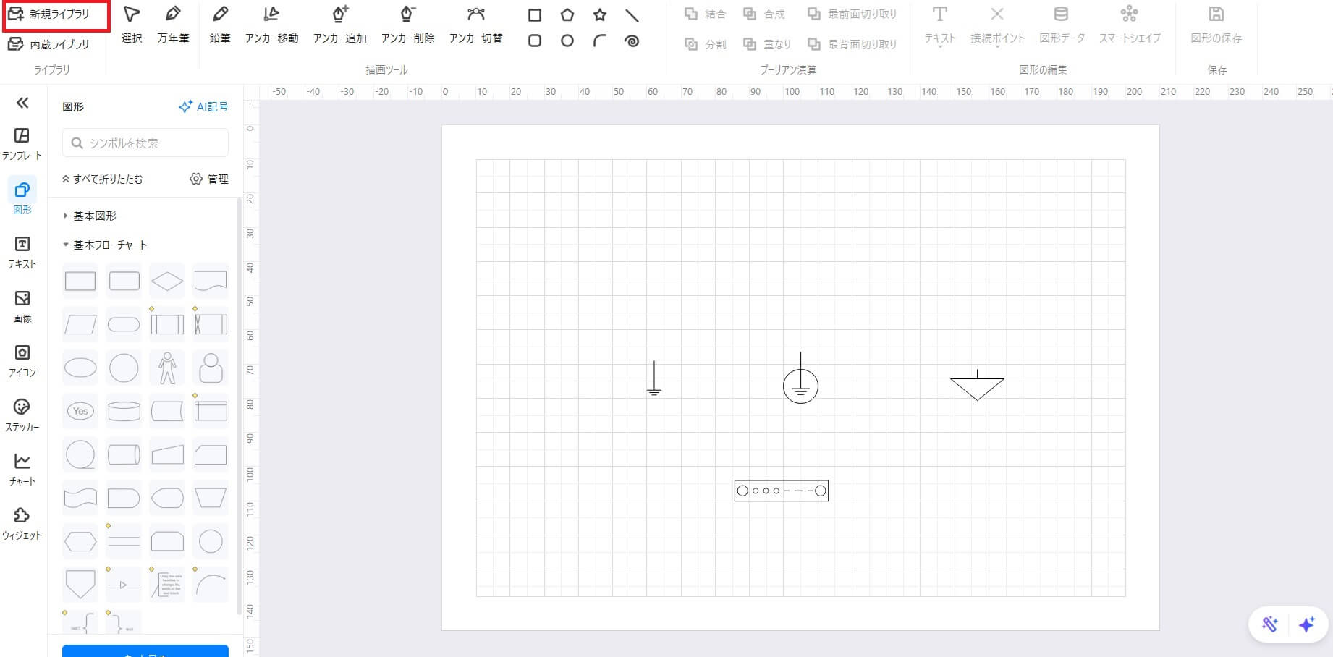Image resolution: width=1333 pixels, height=657 pixels.
Task: Activate the アンカー切替 tool
Action: 475,25
